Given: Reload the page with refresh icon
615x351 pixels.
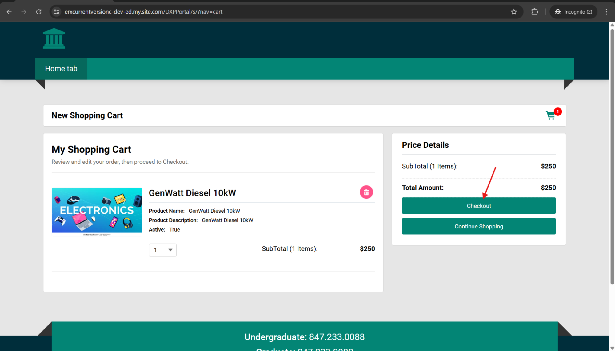Looking at the screenshot, I should click(x=39, y=12).
